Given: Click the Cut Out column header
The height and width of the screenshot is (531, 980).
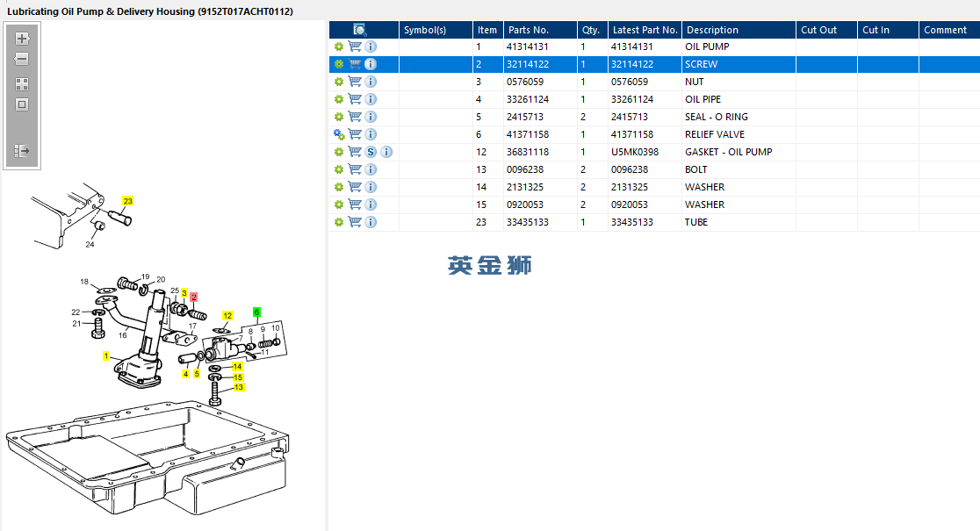Looking at the screenshot, I should pos(826,29).
